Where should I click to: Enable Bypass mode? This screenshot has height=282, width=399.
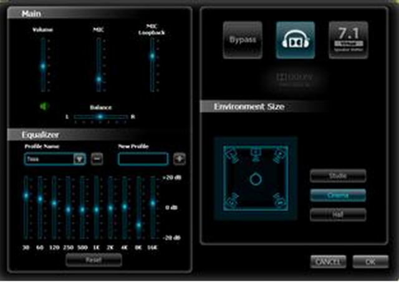(243, 41)
